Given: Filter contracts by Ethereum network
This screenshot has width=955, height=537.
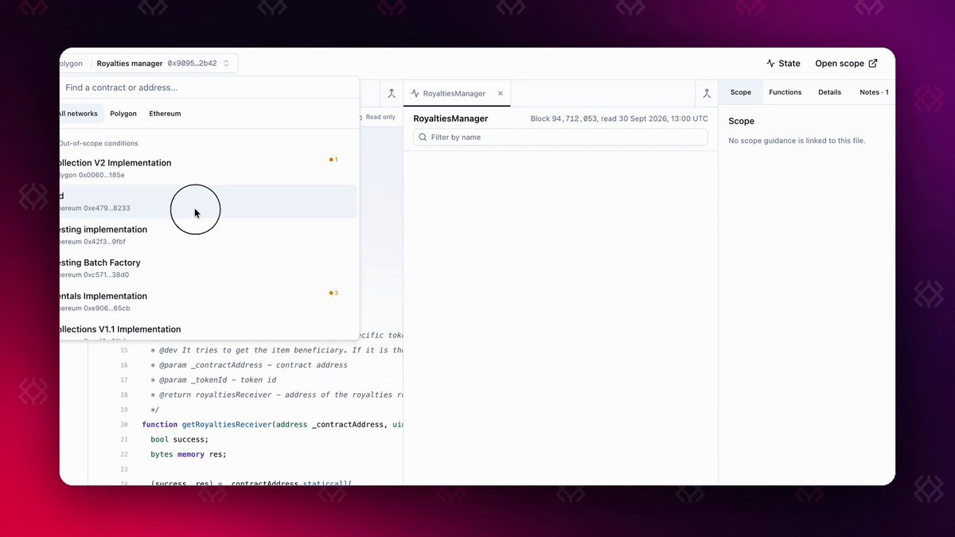Looking at the screenshot, I should pyautogui.click(x=165, y=114).
